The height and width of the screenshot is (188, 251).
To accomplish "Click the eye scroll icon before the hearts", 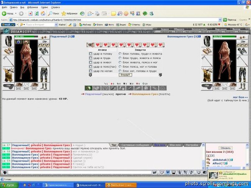I will coord(90,45).
